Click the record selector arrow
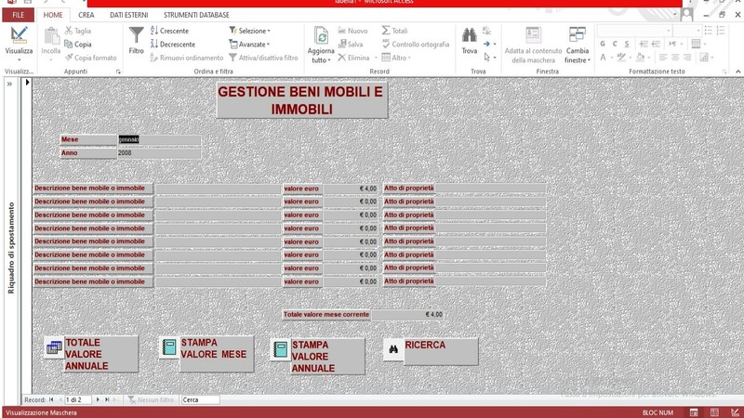This screenshot has height=418, width=744. tap(27, 82)
